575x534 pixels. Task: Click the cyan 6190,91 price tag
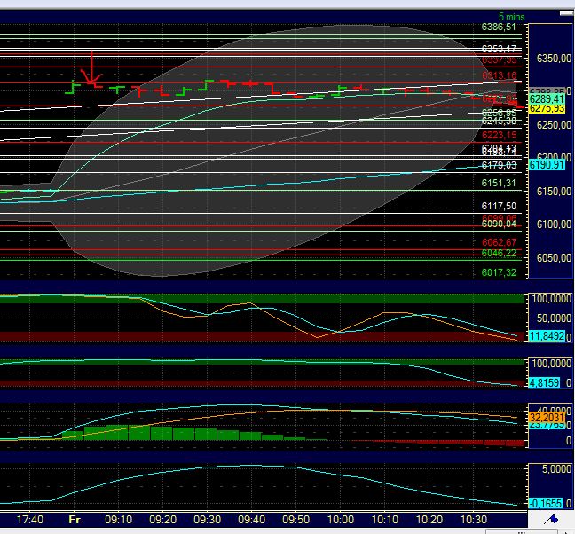pos(547,165)
